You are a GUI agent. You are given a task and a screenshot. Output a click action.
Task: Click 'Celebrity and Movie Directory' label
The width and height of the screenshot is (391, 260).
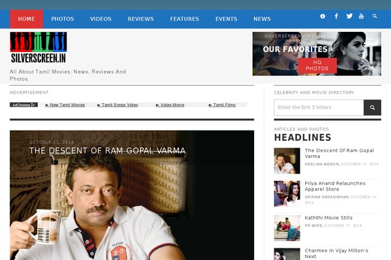(x=314, y=92)
